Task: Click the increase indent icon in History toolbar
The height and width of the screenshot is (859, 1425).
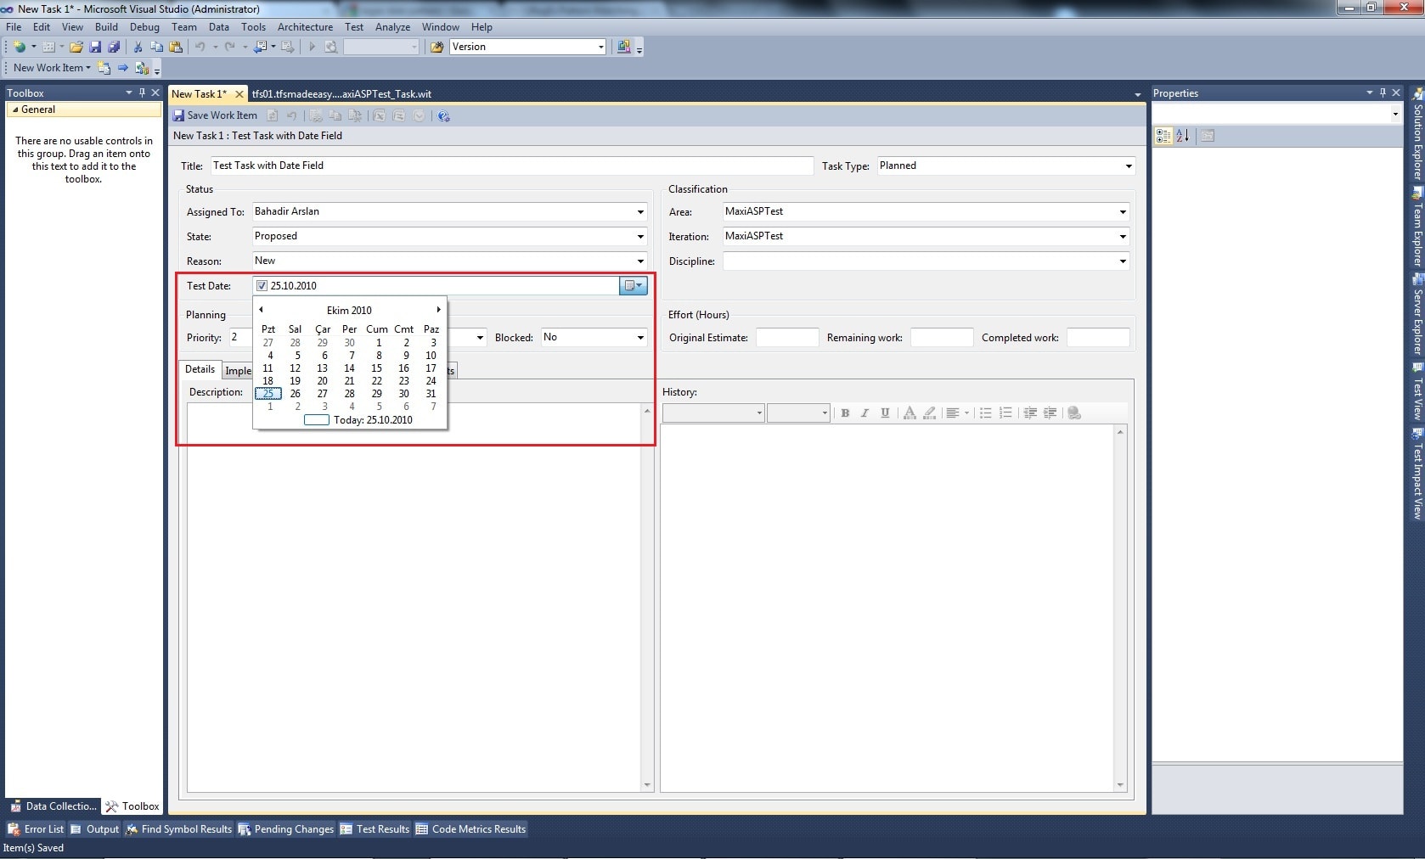Action: coord(1050,413)
